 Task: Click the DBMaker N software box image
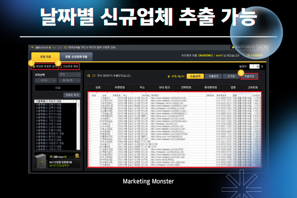pos(41,161)
